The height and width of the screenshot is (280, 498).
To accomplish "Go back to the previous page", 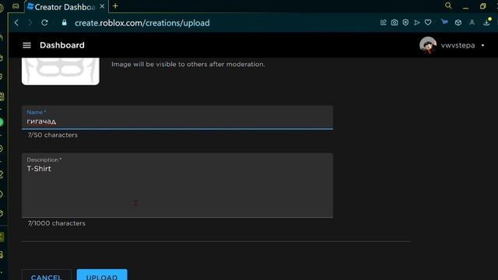I will click(x=16, y=23).
